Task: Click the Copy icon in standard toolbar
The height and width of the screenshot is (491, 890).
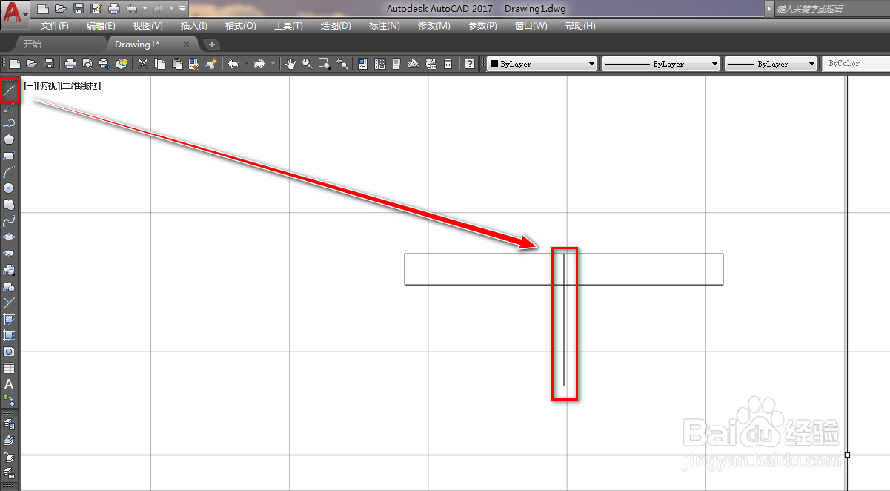Action: click(x=159, y=65)
